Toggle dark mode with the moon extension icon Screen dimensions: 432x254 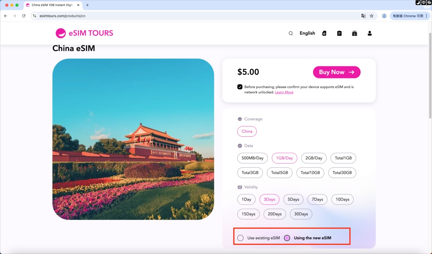pos(418,3)
